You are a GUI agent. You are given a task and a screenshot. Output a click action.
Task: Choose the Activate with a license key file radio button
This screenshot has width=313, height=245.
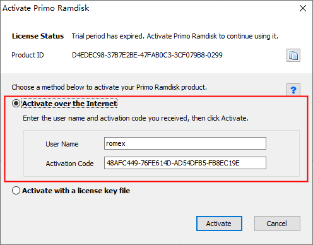click(16, 191)
